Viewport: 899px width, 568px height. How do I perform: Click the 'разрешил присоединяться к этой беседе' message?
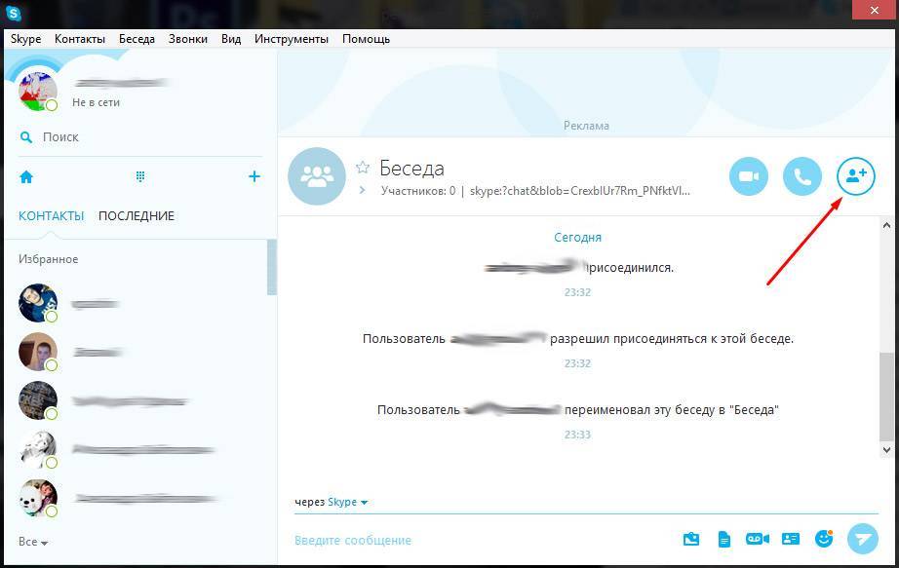click(672, 339)
